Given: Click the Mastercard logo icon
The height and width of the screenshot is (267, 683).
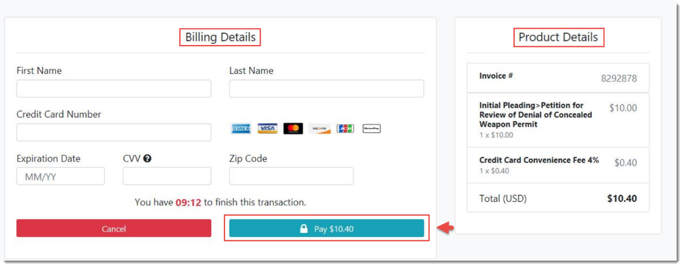Looking at the screenshot, I should [x=293, y=129].
